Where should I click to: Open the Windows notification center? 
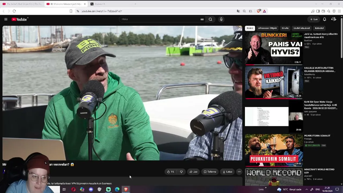(x=337, y=190)
